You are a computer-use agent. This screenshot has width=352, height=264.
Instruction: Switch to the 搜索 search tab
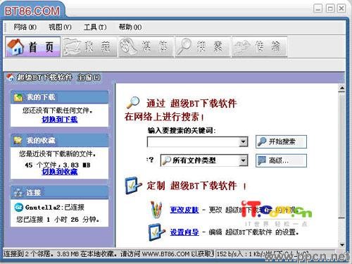click(203, 46)
